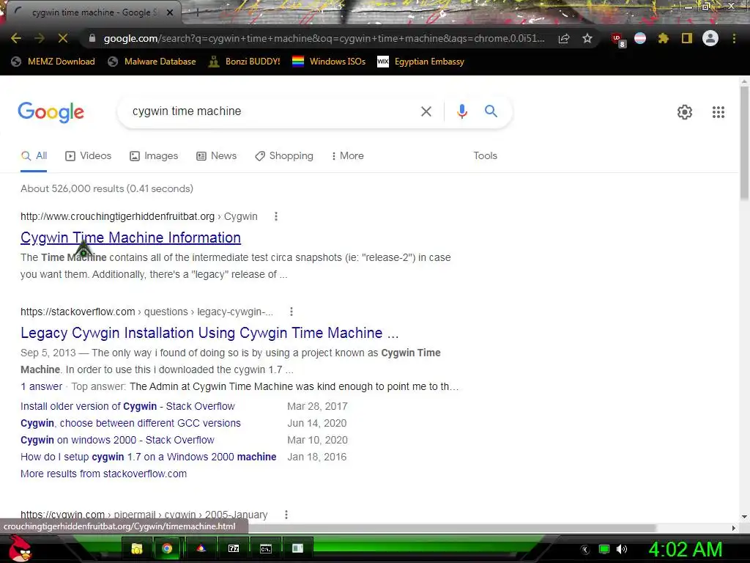Open the Windows ISOs bookmark
750x563 pixels.
coord(329,62)
